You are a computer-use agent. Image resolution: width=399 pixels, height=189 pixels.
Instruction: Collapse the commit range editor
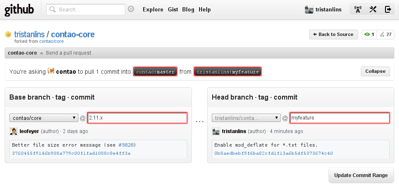(x=375, y=71)
